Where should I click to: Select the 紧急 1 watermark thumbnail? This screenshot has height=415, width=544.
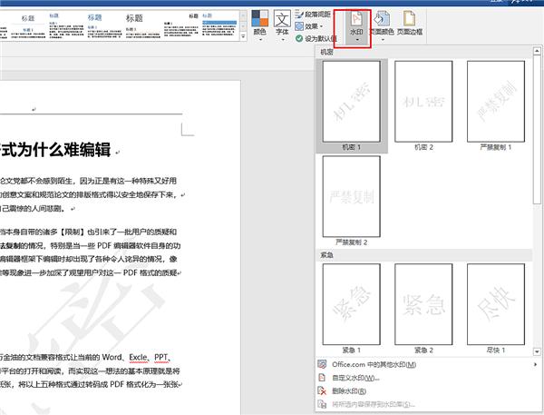click(x=350, y=306)
